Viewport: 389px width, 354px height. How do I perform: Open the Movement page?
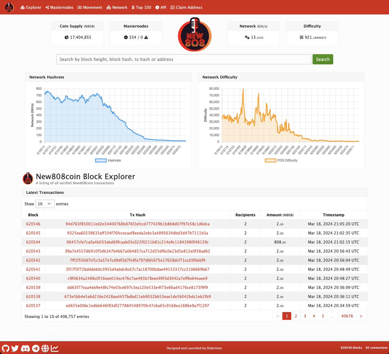click(90, 7)
